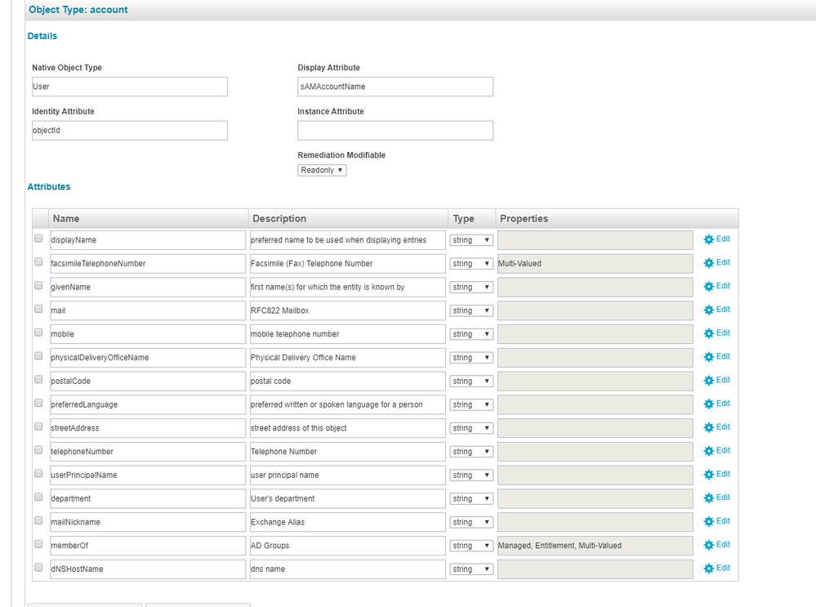
Task: Open the Remediation Modifiable Readonly dropdown
Action: [322, 170]
